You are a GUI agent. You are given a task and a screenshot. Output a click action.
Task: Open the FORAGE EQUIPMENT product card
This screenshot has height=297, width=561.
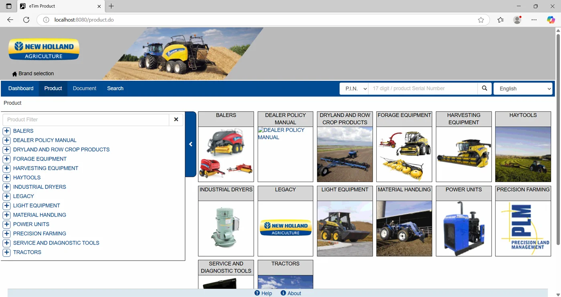[404, 146]
